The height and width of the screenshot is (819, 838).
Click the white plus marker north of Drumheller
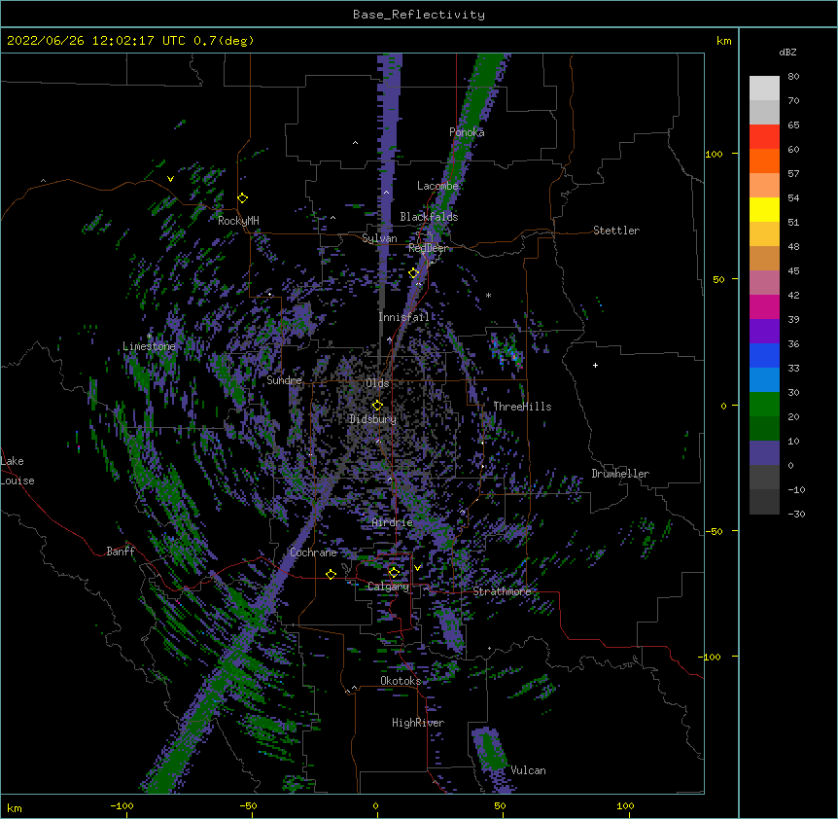[595, 365]
